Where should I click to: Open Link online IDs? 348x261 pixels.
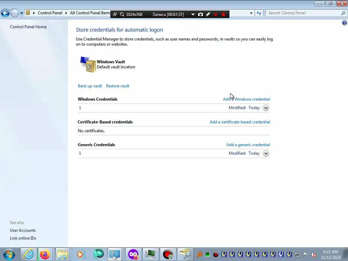click(x=23, y=238)
